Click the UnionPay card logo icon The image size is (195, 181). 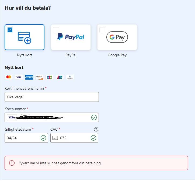pyautogui.click(x=60, y=77)
